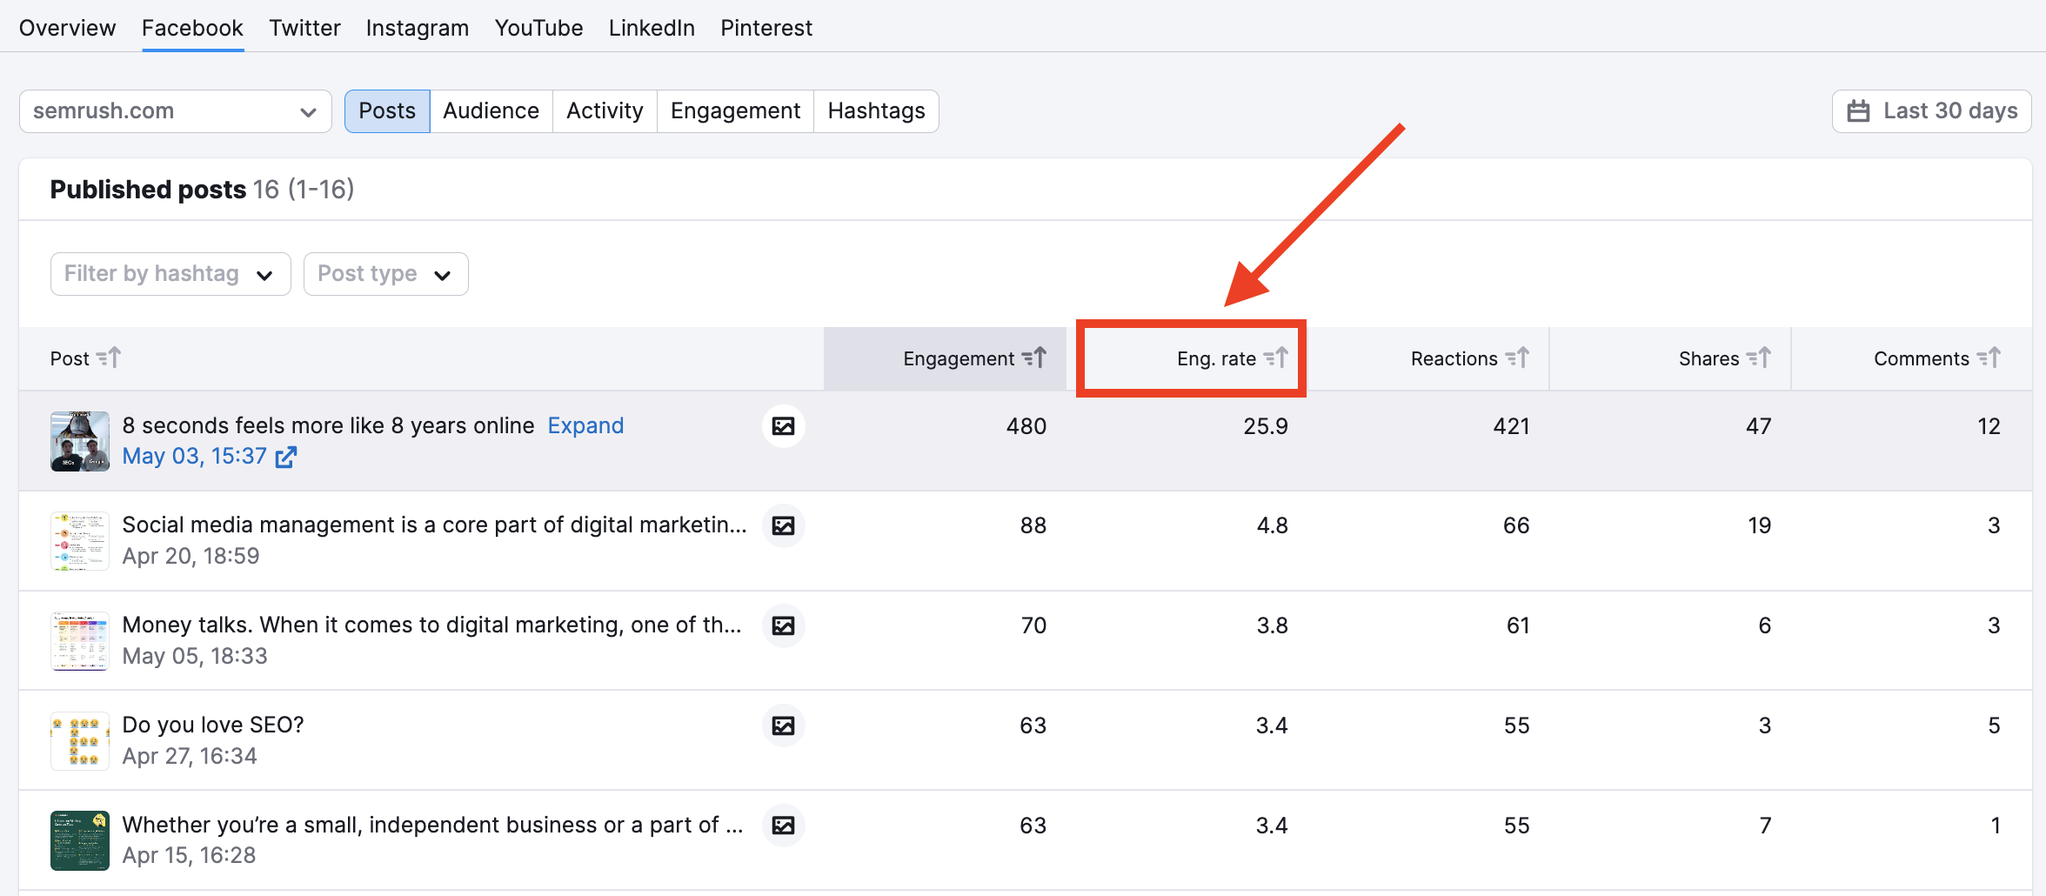Click 'Published posts' heading
The height and width of the screenshot is (896, 2046).
pos(148,190)
